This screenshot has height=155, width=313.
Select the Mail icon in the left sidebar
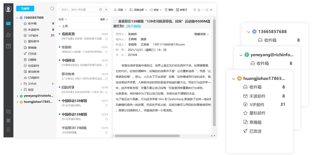(x=8, y=23)
